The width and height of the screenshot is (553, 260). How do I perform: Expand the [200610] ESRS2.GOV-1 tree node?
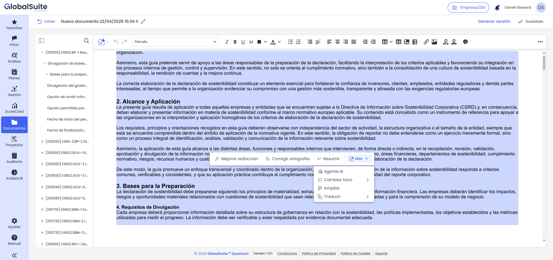pos(42,153)
